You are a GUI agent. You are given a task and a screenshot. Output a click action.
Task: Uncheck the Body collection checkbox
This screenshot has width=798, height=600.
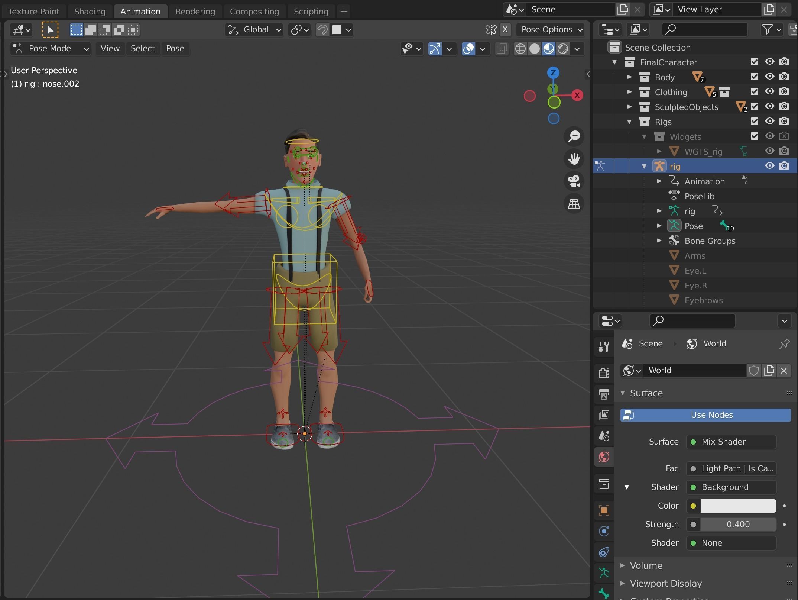pos(754,77)
